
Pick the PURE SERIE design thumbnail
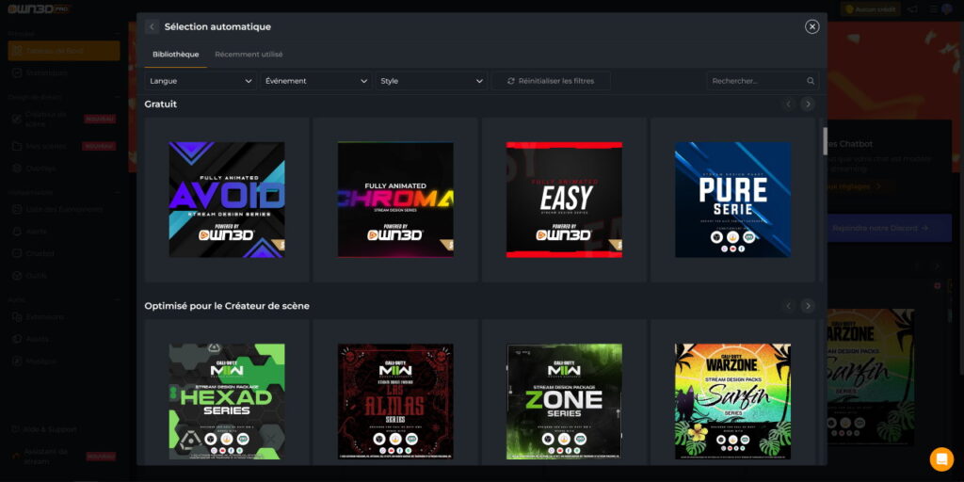[732, 200]
